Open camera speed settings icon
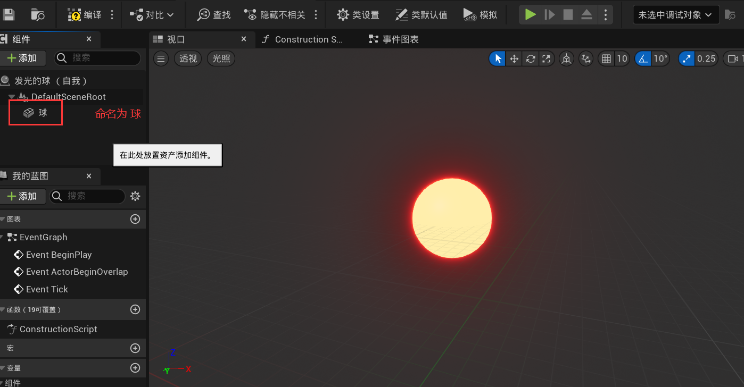744x387 pixels. (x=733, y=58)
